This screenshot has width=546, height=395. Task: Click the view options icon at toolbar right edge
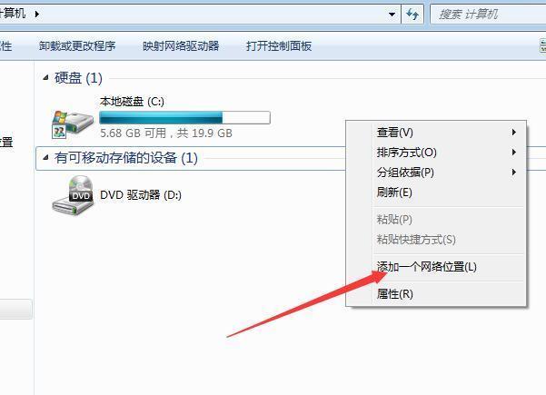(542, 45)
